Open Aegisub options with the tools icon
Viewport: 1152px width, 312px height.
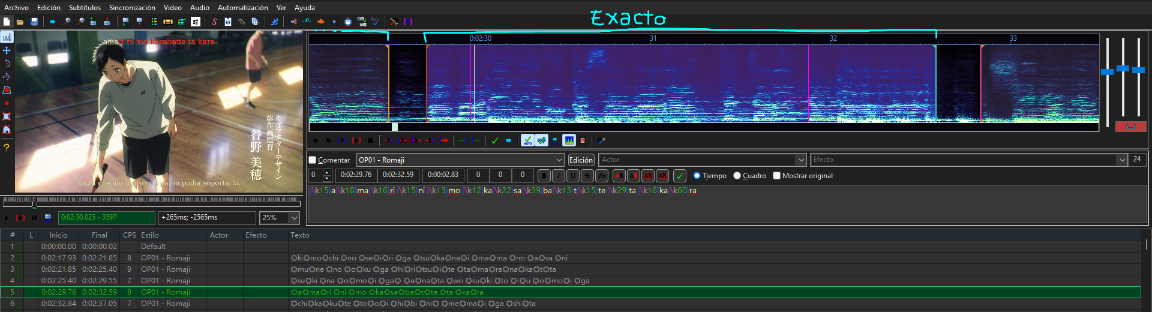[x=394, y=22]
